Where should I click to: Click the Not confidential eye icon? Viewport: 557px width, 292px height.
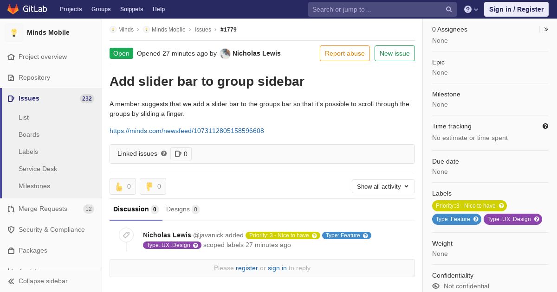pos(436,286)
